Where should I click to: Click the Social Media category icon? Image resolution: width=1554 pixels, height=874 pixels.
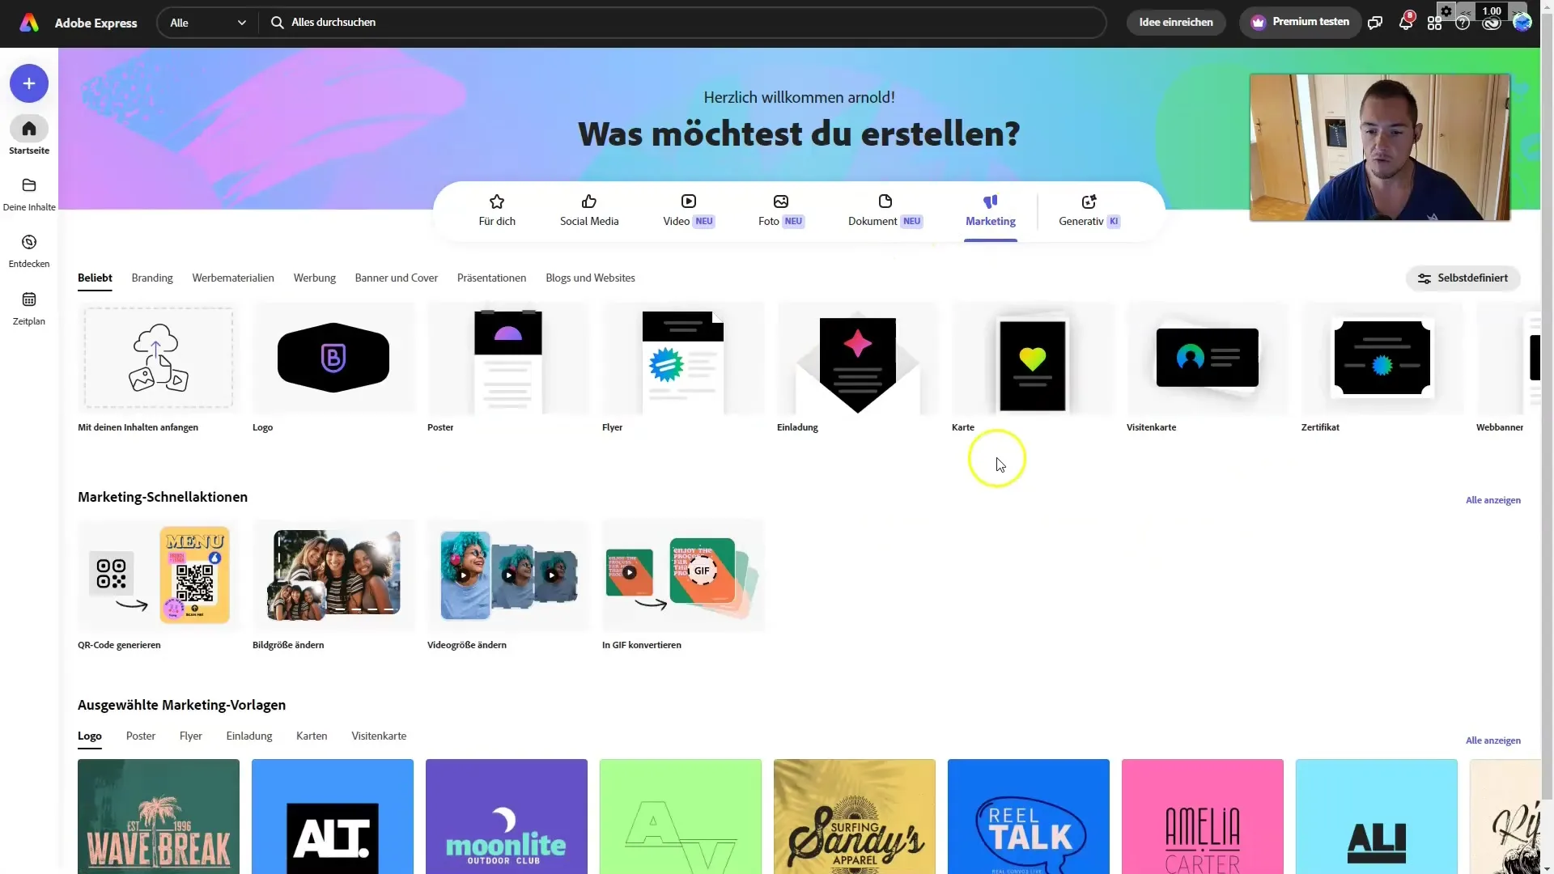(589, 209)
